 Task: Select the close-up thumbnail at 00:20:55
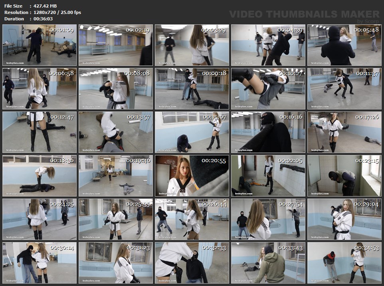tap(192, 176)
